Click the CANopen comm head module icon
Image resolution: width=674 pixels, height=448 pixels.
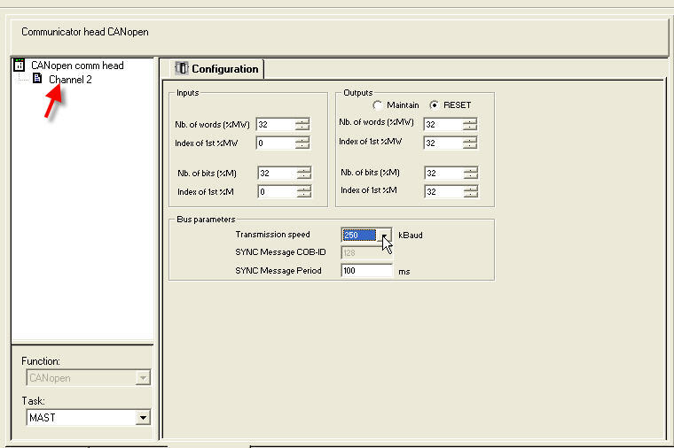[x=19, y=66]
